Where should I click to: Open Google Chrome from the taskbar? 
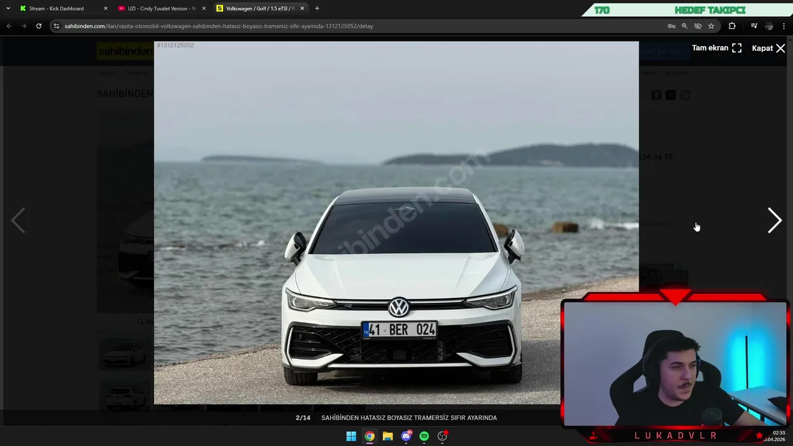[x=369, y=436]
